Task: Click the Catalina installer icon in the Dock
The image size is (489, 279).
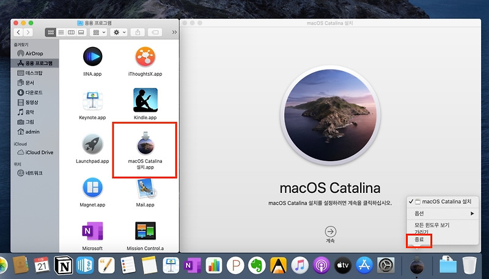Action: click(x=417, y=266)
